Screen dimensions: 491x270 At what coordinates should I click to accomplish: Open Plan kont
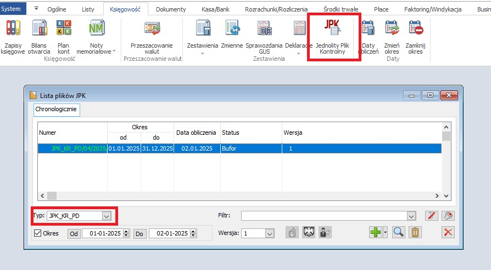tap(64, 37)
